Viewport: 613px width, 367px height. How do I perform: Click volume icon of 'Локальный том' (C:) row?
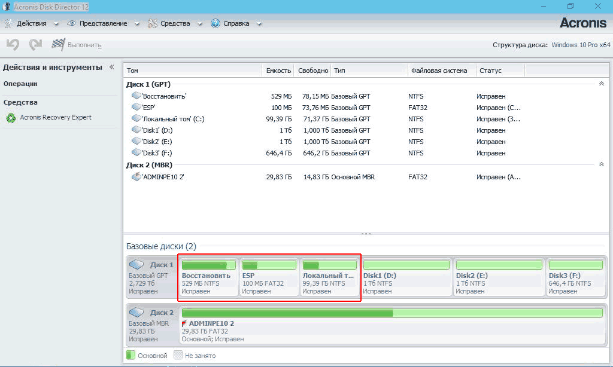136,118
